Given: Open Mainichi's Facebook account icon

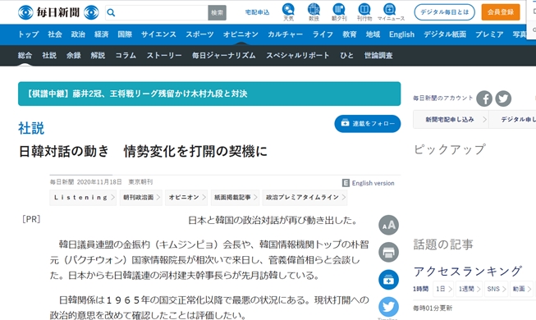Looking at the screenshot, I should click(x=484, y=98).
